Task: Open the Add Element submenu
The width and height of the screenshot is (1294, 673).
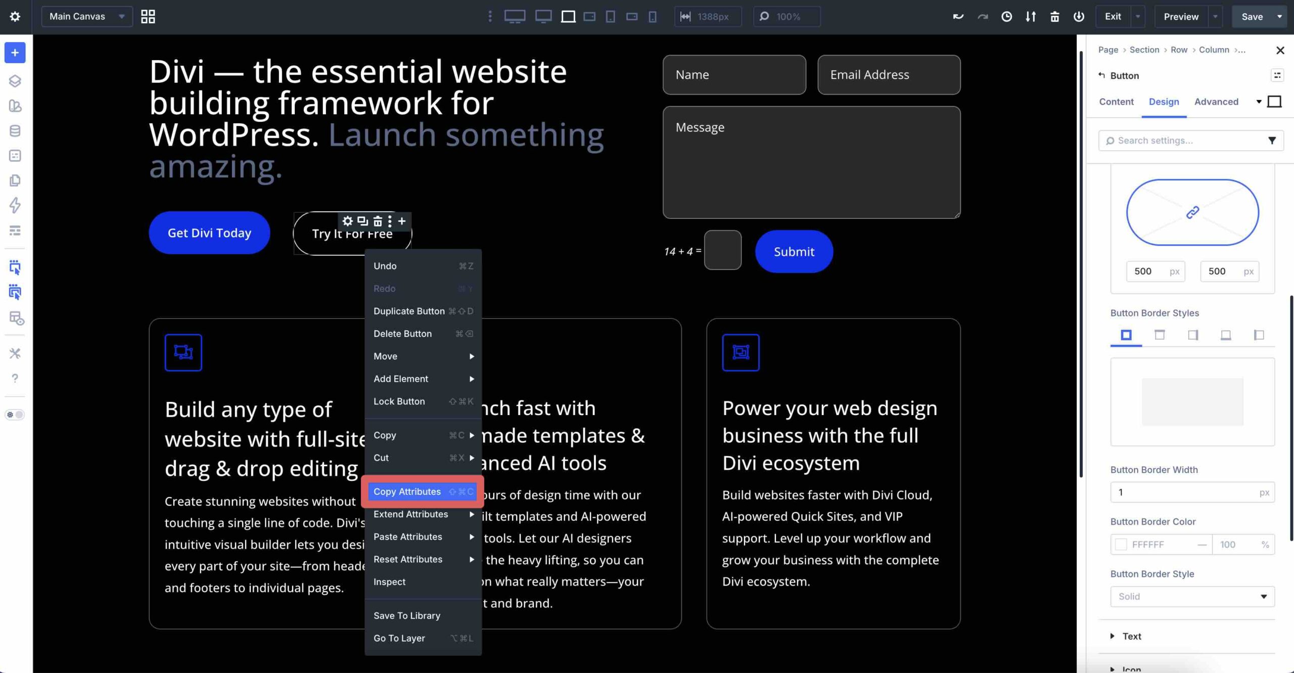Action: 423,379
